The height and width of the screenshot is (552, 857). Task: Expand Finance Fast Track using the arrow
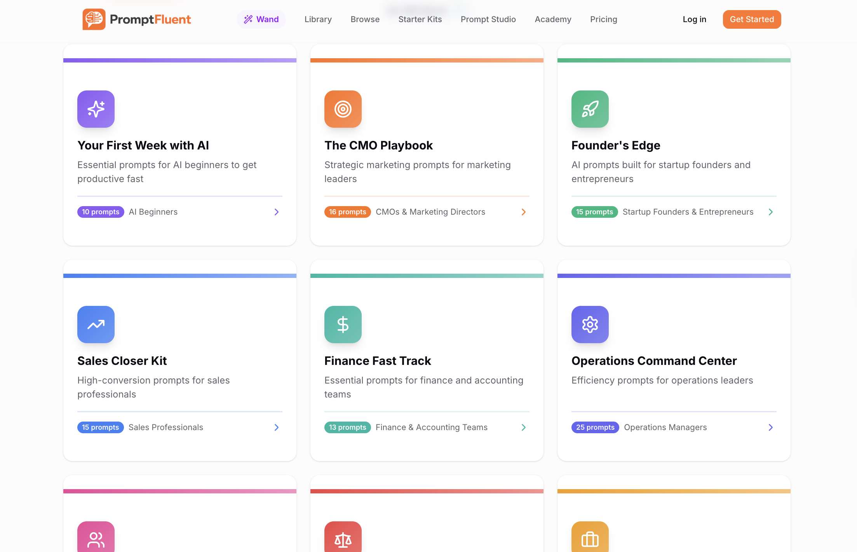(523, 427)
